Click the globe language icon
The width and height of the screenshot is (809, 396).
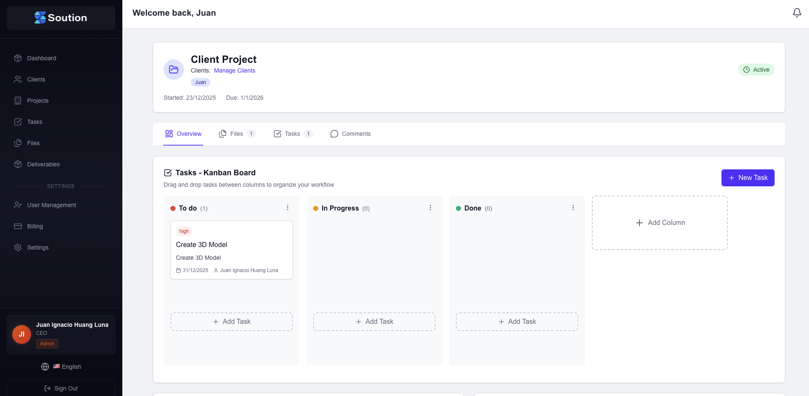[45, 367]
